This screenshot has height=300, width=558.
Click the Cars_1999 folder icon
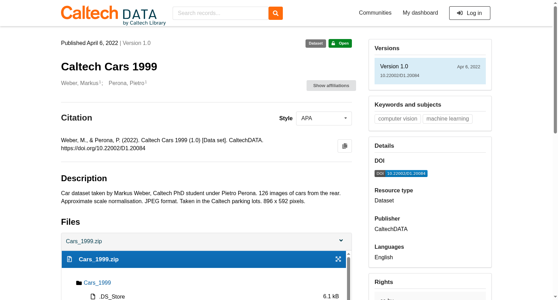(x=79, y=283)
